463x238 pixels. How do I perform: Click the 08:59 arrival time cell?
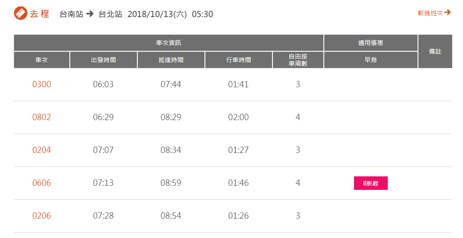(171, 183)
